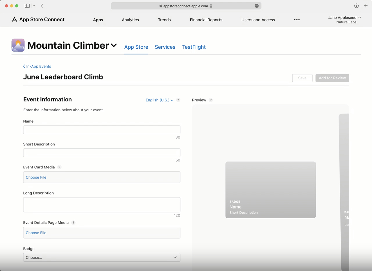This screenshot has width=372, height=271.
Task: Open the Badge dropdown
Action: [102, 257]
